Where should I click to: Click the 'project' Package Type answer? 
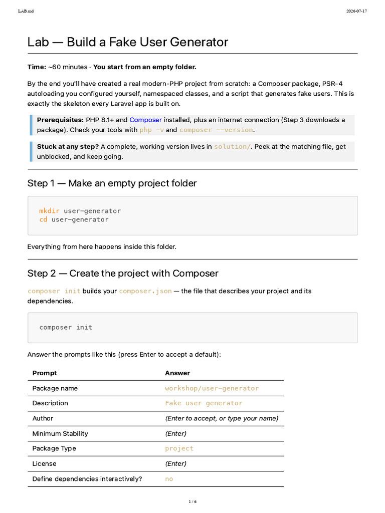(x=179, y=448)
